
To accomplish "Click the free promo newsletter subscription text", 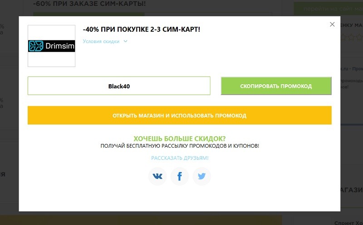I will pyautogui.click(x=180, y=146).
